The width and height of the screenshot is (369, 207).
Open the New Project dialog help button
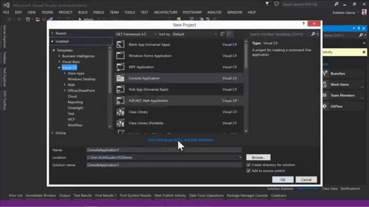(x=303, y=24)
